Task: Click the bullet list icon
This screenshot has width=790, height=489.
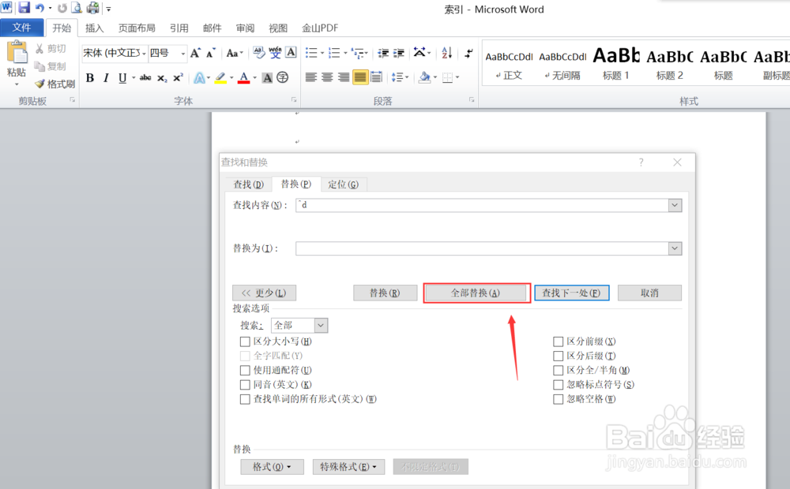Action: [x=311, y=53]
